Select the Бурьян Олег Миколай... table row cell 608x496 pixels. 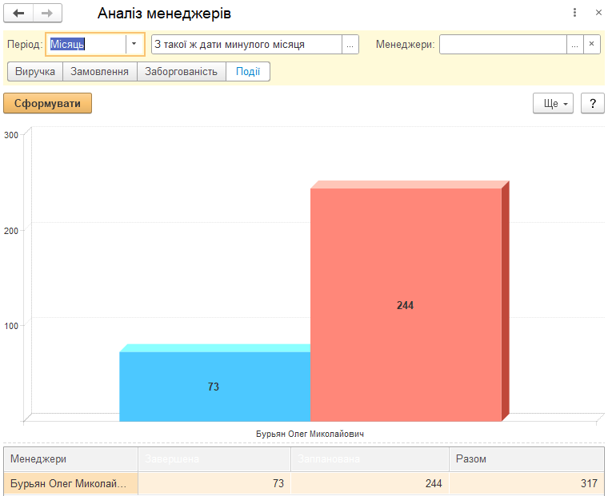pos(71,483)
